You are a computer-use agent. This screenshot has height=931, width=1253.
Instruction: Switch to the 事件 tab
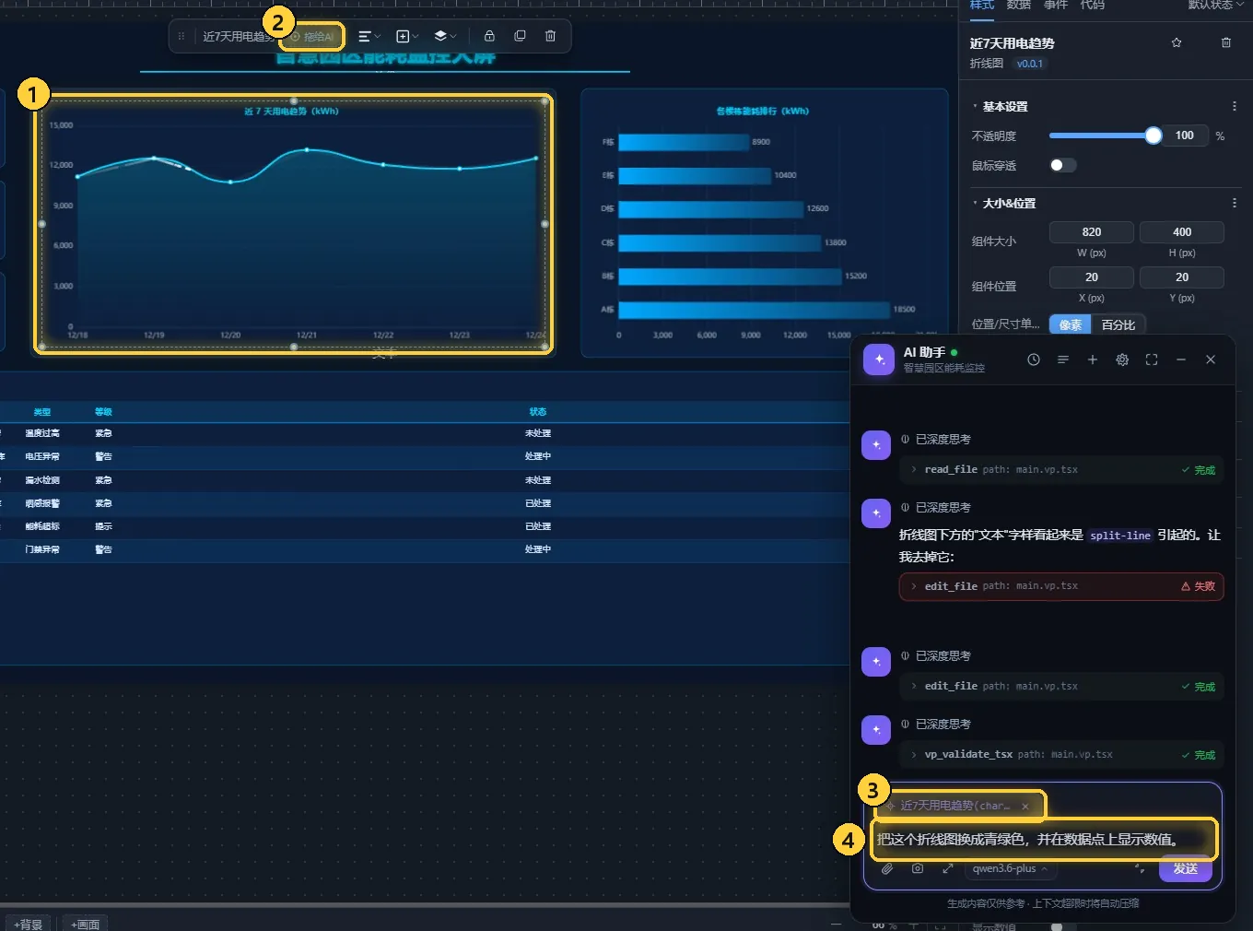pyautogui.click(x=1056, y=5)
